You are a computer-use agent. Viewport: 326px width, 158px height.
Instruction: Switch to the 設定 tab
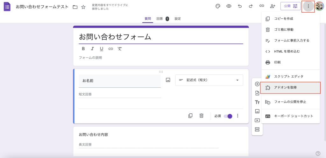point(178,19)
